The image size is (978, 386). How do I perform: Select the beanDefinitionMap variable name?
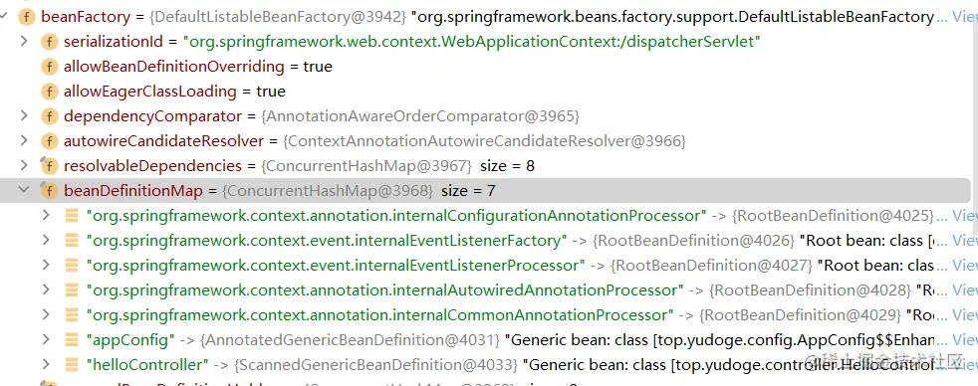tap(132, 191)
